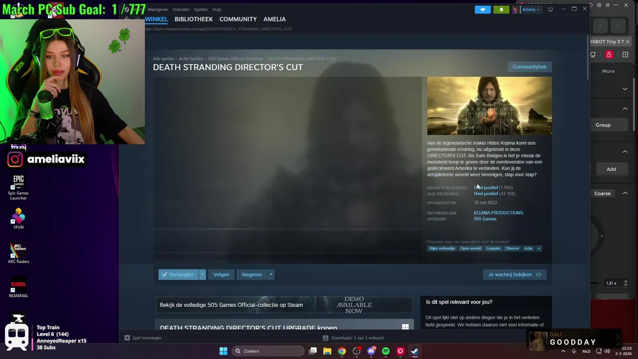Open the Vrienden menu
This screenshot has width=638, height=359.
[181, 9]
